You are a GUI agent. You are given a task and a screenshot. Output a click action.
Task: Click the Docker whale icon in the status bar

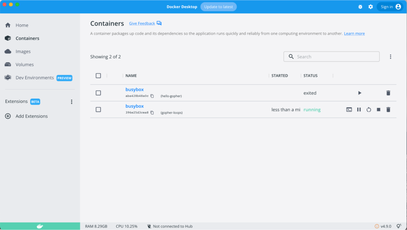(x=40, y=226)
